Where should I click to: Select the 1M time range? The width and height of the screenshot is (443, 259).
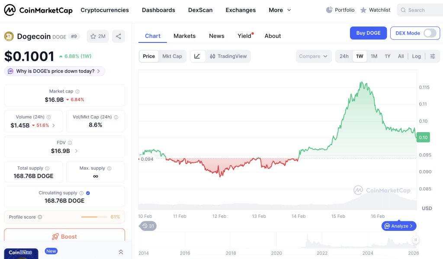coord(374,56)
